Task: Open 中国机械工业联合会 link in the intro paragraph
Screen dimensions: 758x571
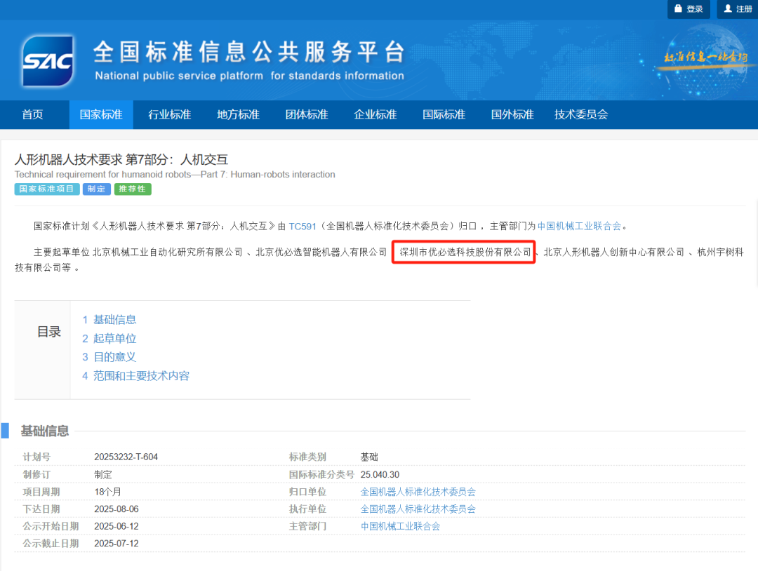Action: click(x=579, y=226)
